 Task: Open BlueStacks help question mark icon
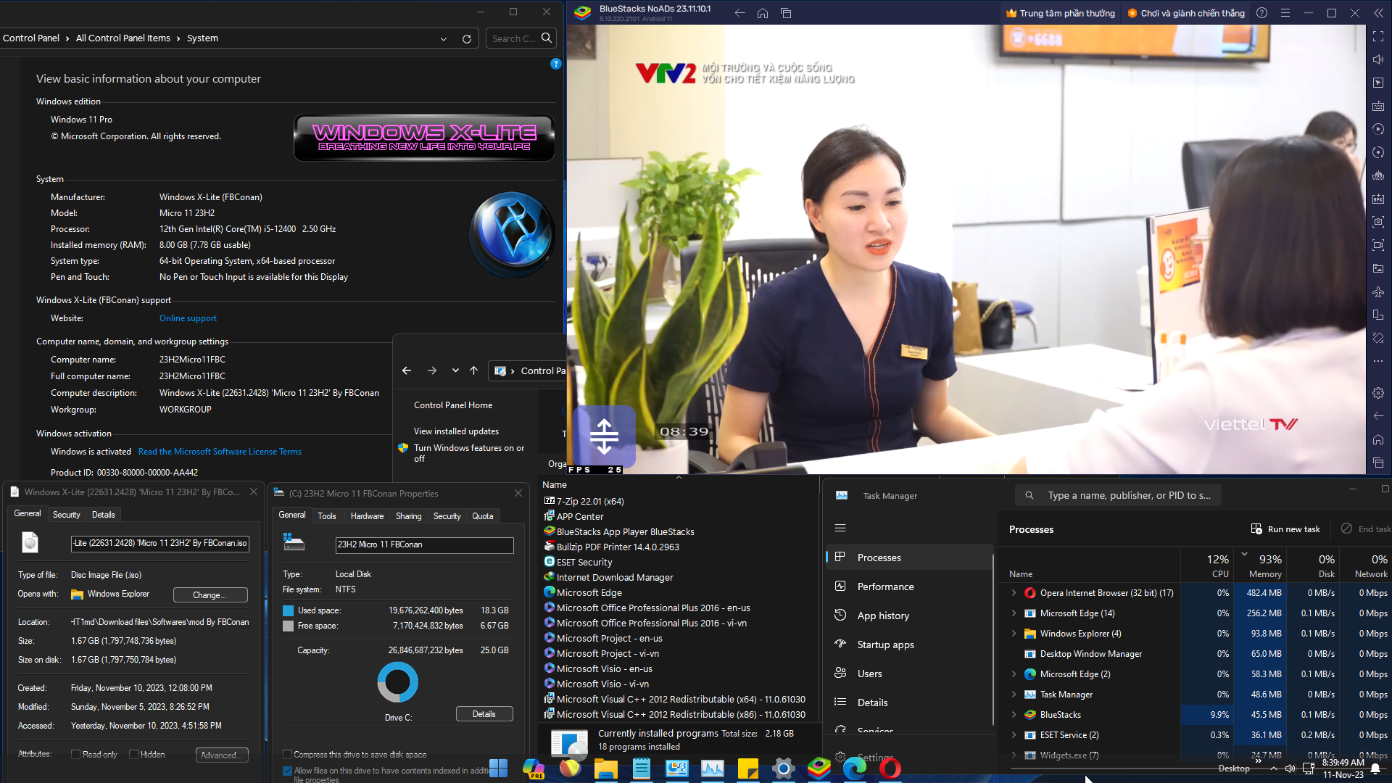click(1261, 13)
